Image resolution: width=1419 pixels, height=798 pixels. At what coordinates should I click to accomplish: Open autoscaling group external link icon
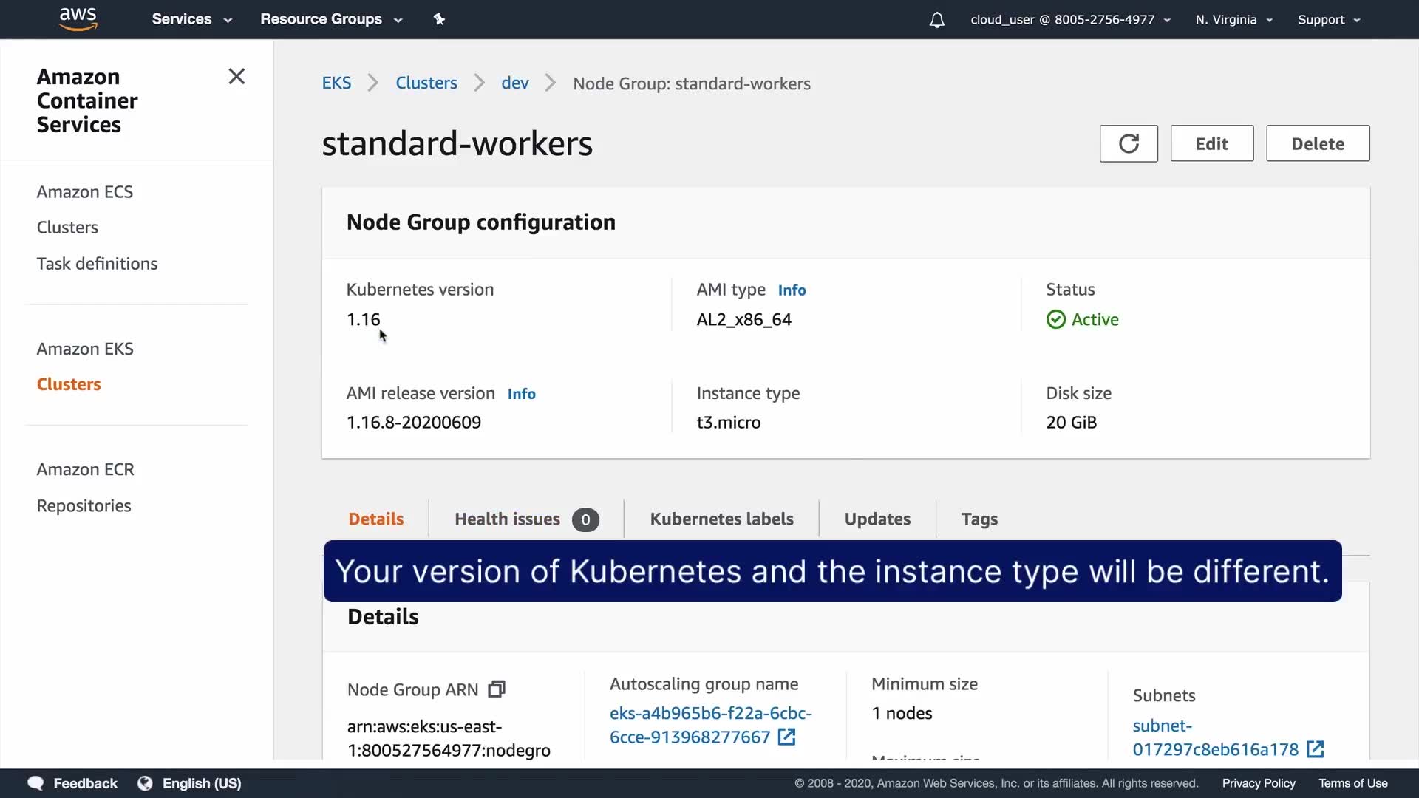point(786,737)
